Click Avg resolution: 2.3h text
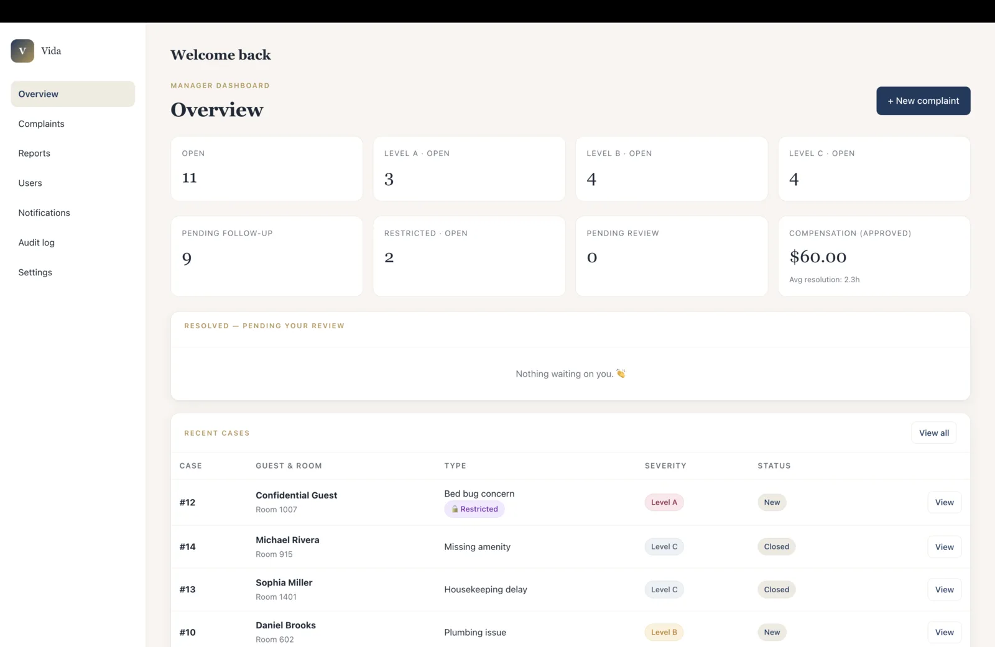 click(x=824, y=280)
